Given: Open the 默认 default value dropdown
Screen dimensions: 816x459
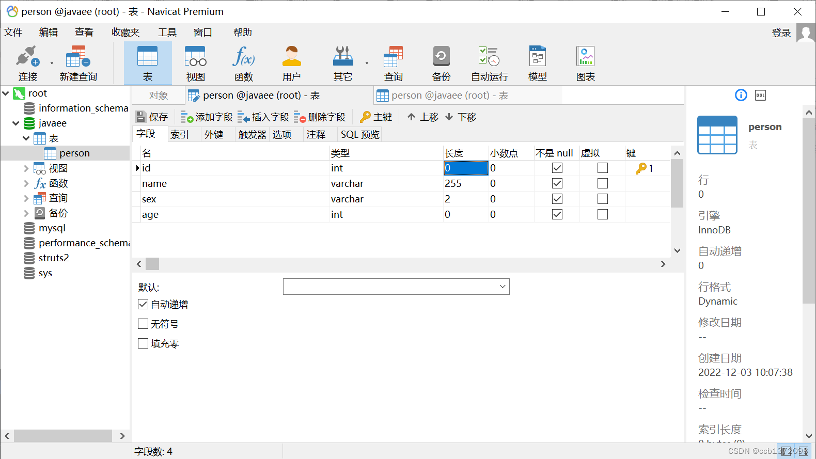Looking at the screenshot, I should click(x=503, y=287).
